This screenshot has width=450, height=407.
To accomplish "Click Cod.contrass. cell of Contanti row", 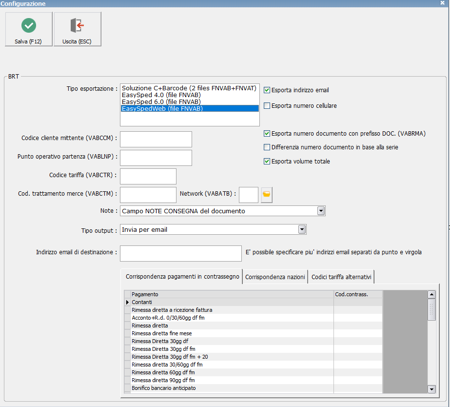I will (x=358, y=302).
